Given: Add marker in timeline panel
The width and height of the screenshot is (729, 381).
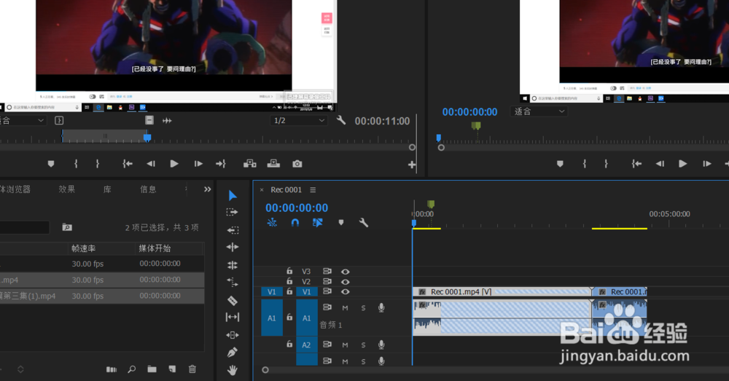Looking at the screenshot, I should 340,223.
